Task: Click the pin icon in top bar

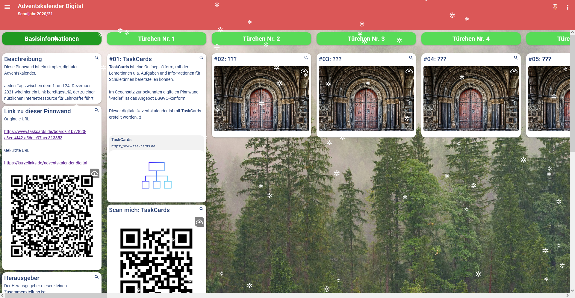Action: coord(555,7)
